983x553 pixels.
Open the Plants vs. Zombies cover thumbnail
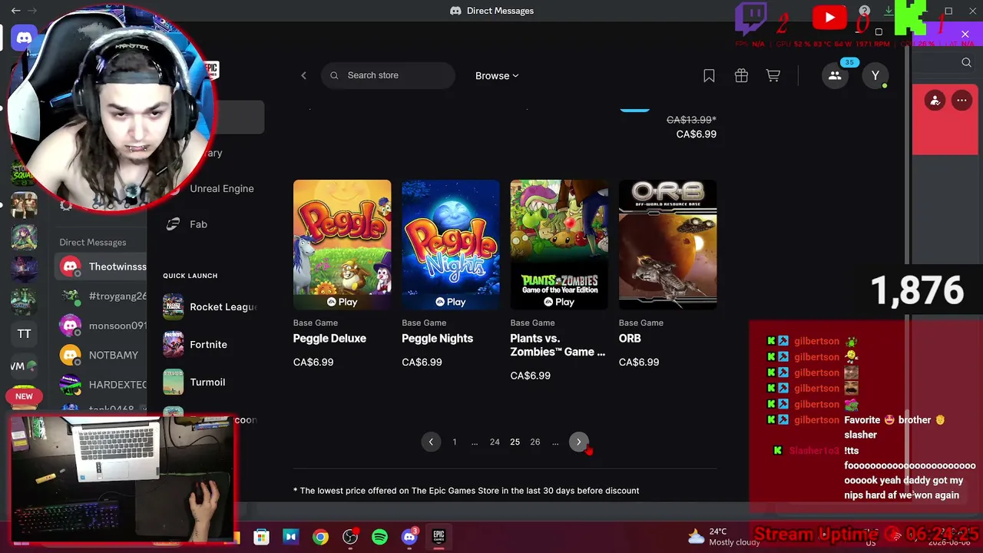tap(559, 244)
